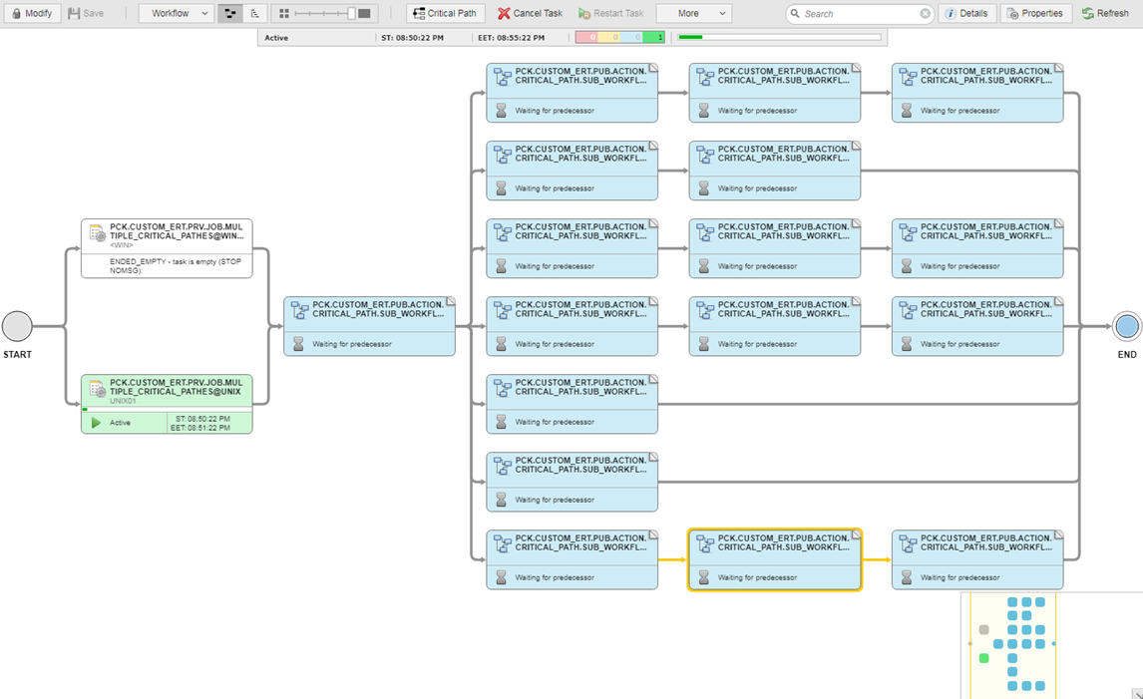Screen dimensions: 1143x699
Task: Click the magnifier icon in the search box
Action: pyautogui.click(x=795, y=13)
